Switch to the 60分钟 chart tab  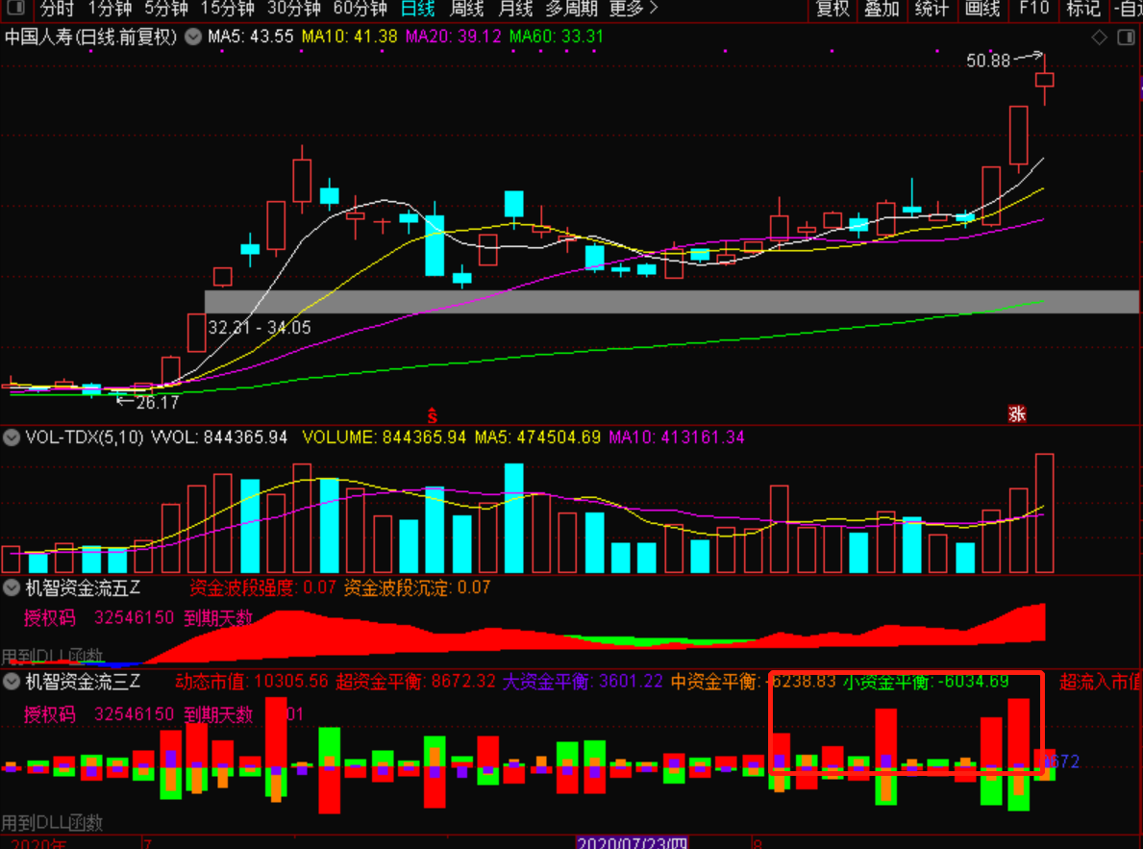360,9
